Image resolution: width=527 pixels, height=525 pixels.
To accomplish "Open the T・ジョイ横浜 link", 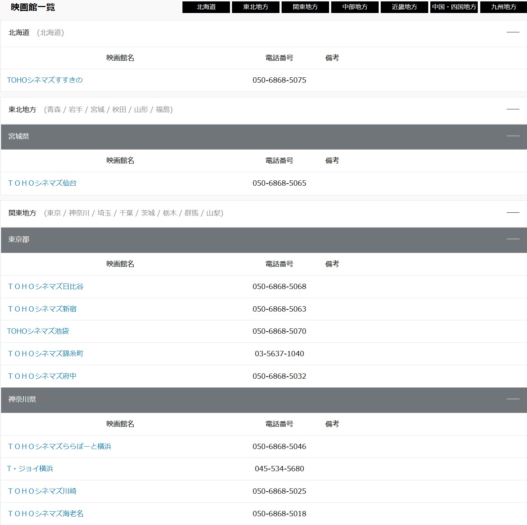I will point(30,469).
